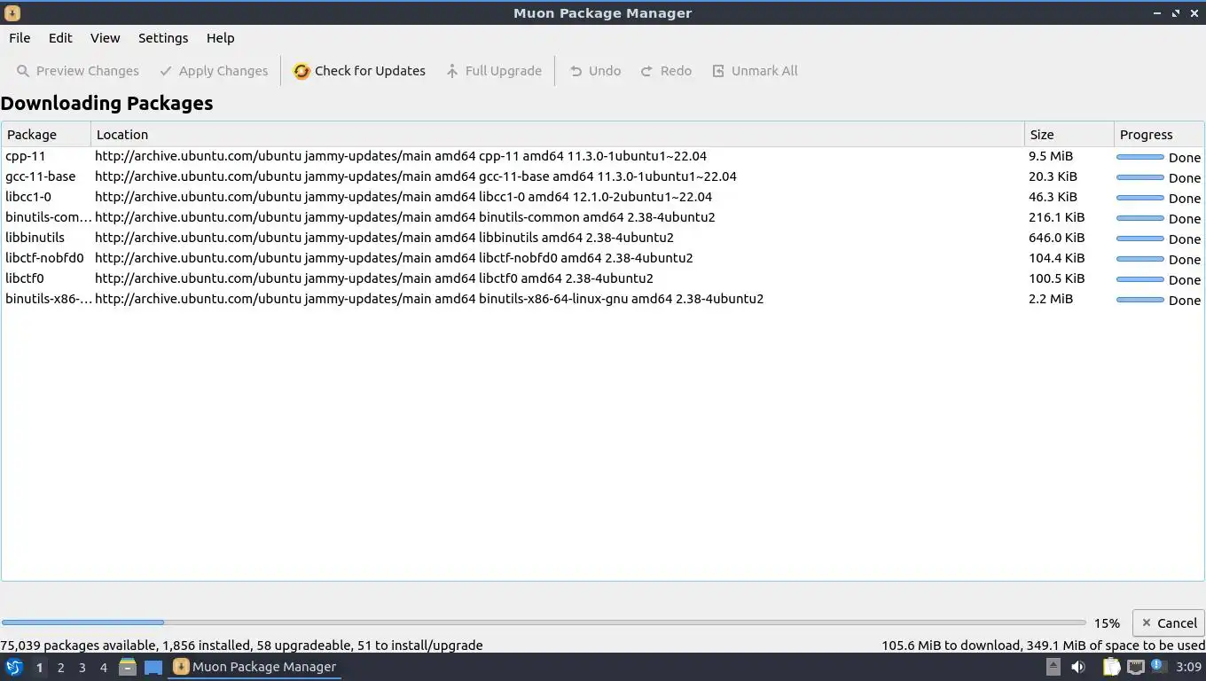The height and width of the screenshot is (681, 1206).
Task: Click the 9.5 MiB size cell
Action: coord(1051,156)
